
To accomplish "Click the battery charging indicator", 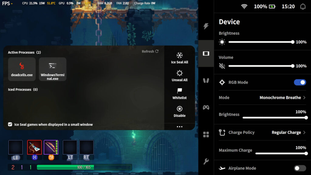I will pos(272,7).
